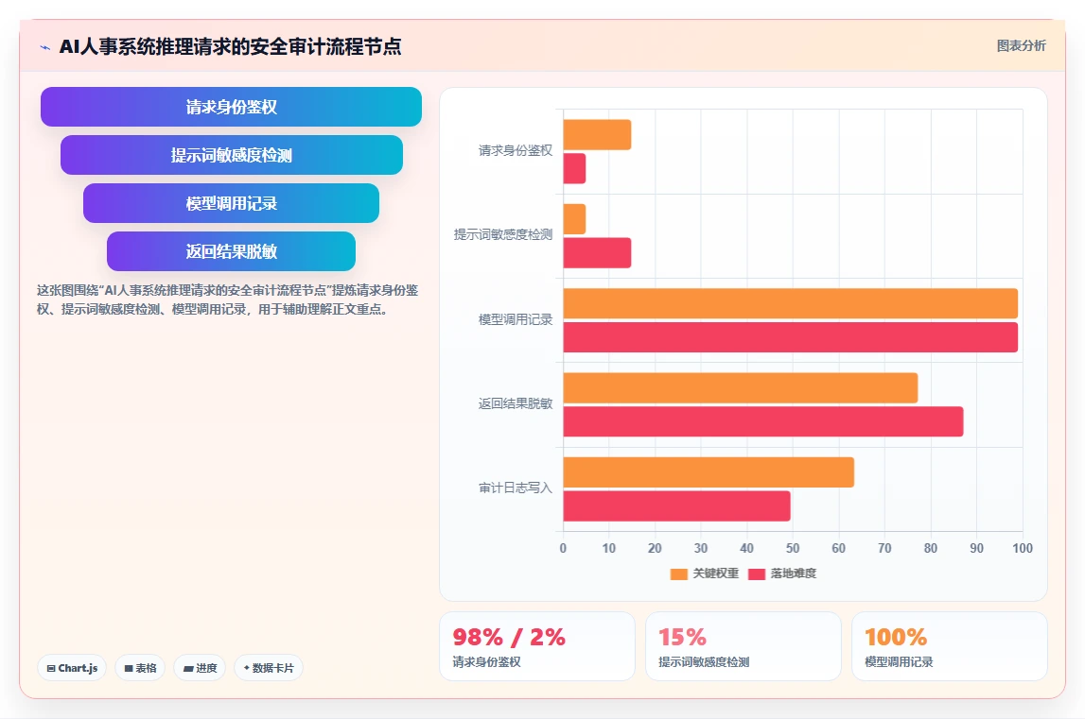Click the description paragraph under the funnel

coord(228,300)
